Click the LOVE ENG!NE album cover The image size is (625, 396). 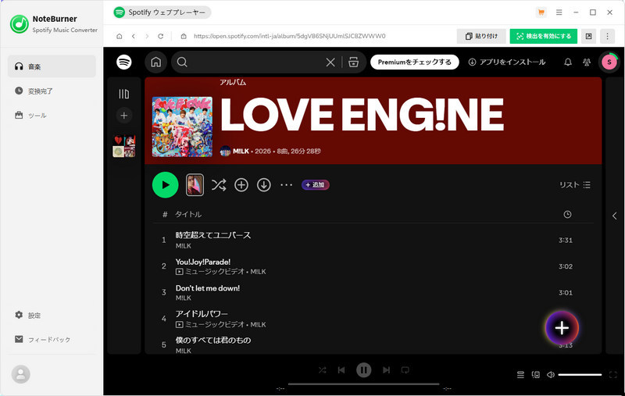(182, 127)
